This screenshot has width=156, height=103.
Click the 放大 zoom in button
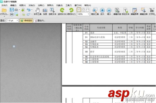(102, 12)
